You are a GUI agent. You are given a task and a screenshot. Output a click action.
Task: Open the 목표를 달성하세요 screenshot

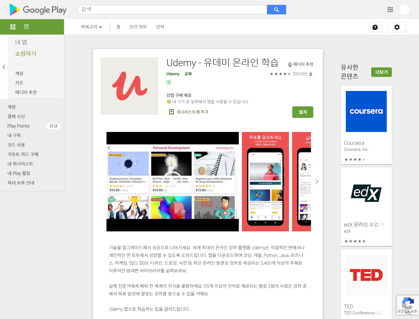(265, 182)
